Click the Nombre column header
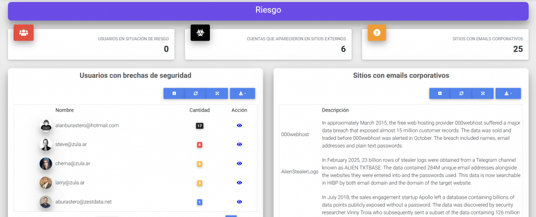536x217 pixels. (64, 110)
